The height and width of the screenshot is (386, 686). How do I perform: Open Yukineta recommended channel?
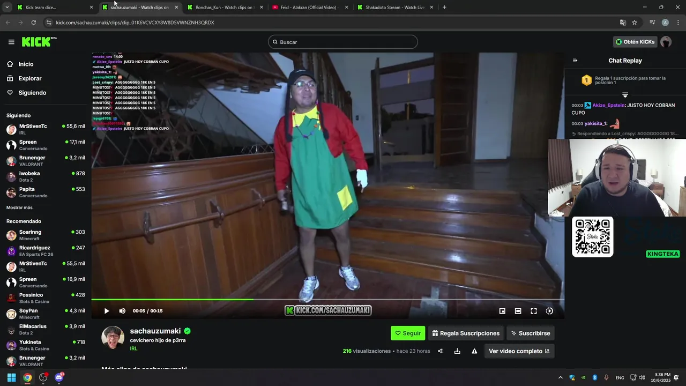point(46,345)
